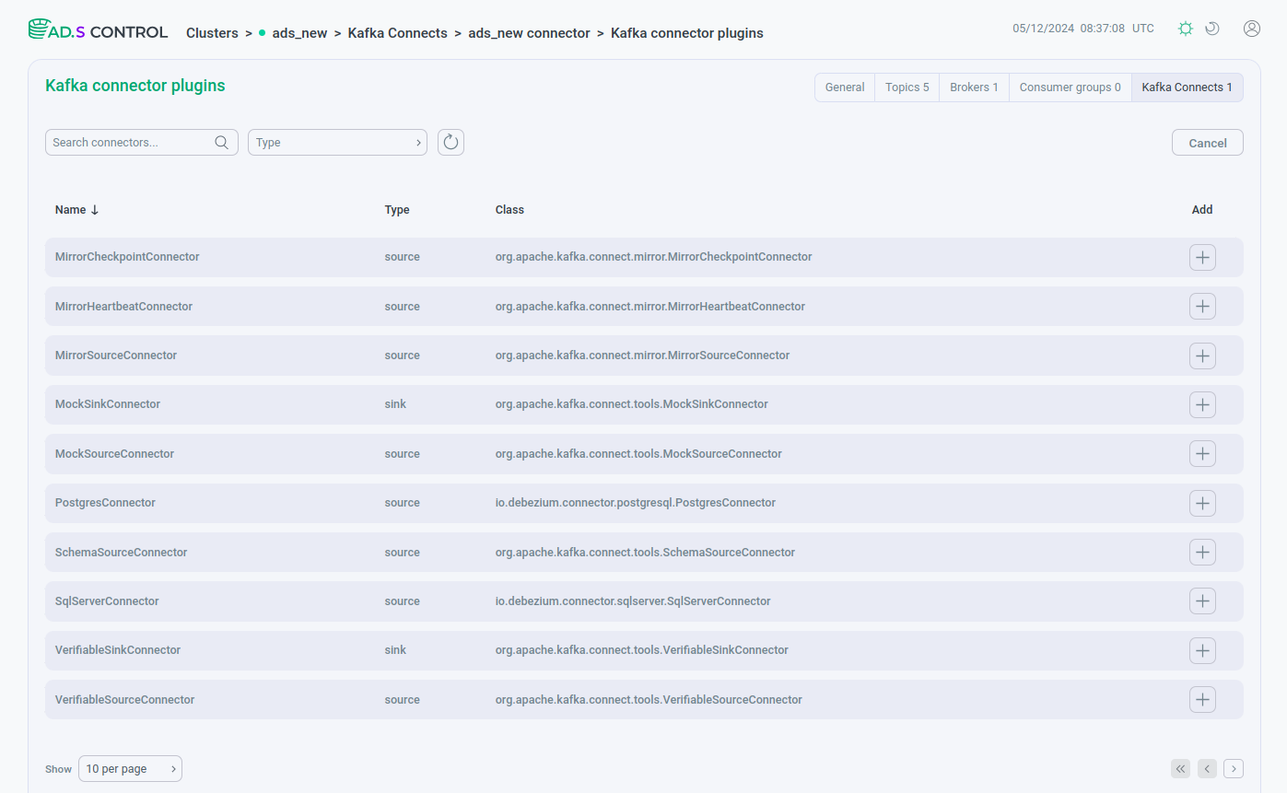Add the MockSourceConnector plugin
Screen dimensions: 1287x793
coord(1202,453)
